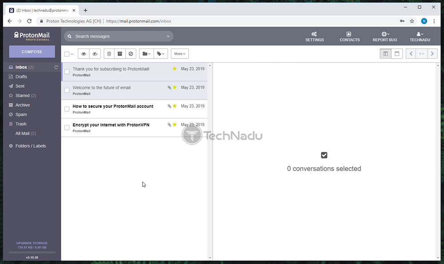The height and width of the screenshot is (264, 444).
Task: Go to next page arrow
Action: pos(432,54)
